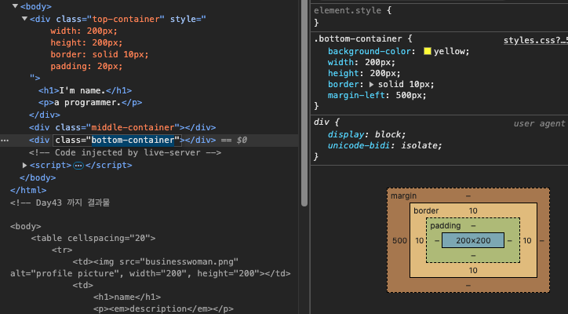Collapse the body element node
The height and width of the screenshot is (314, 568).
point(15,6)
